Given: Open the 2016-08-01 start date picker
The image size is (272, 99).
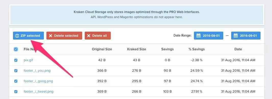Looking at the screenshot, I should tap(208, 35).
